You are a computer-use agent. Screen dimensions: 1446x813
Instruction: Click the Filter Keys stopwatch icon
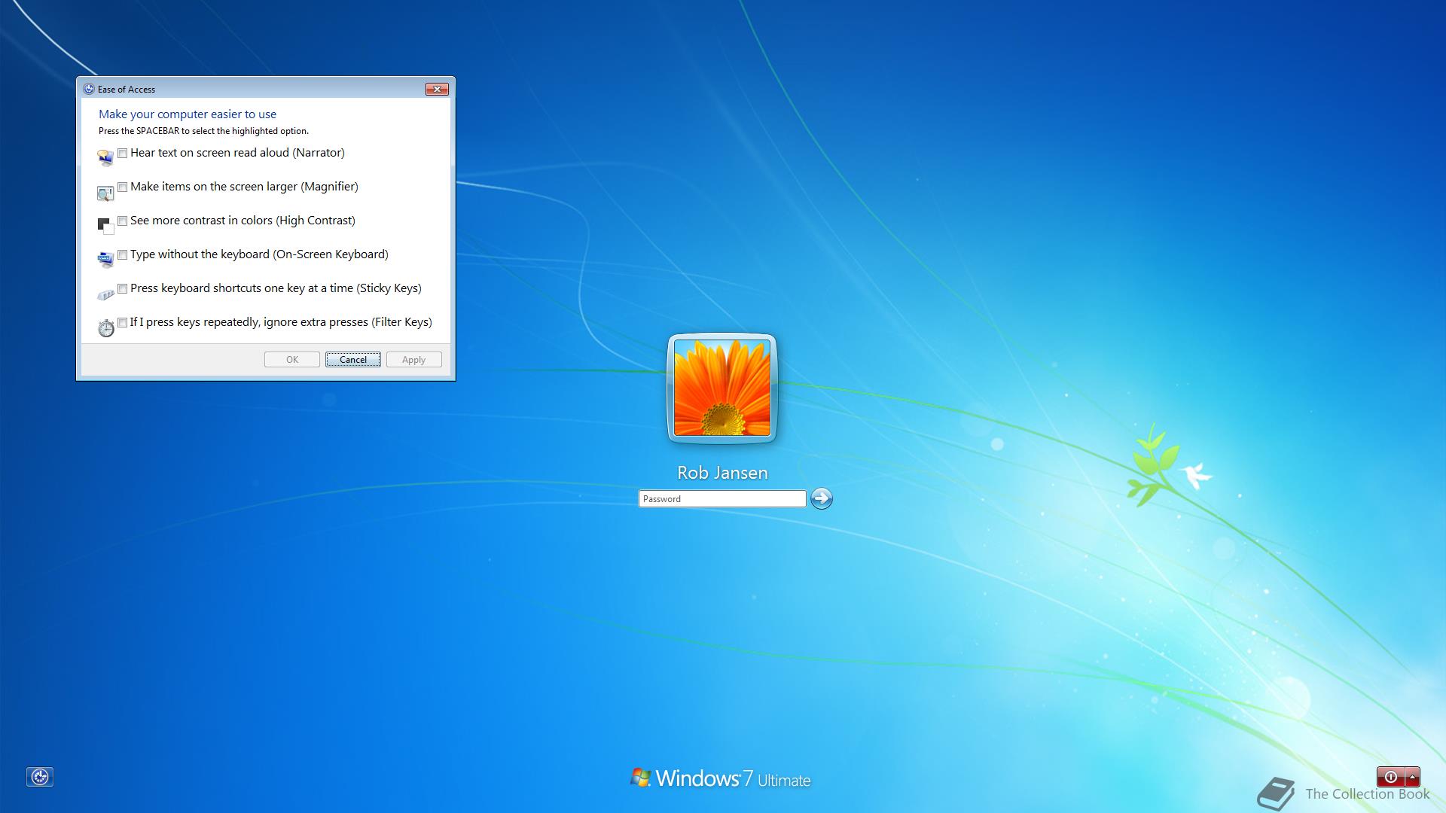click(106, 327)
